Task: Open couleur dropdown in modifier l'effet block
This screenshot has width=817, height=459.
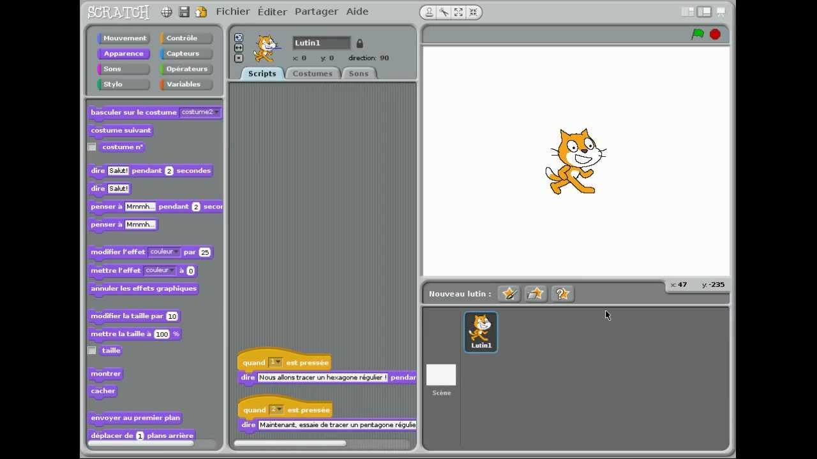Action: 164,252
